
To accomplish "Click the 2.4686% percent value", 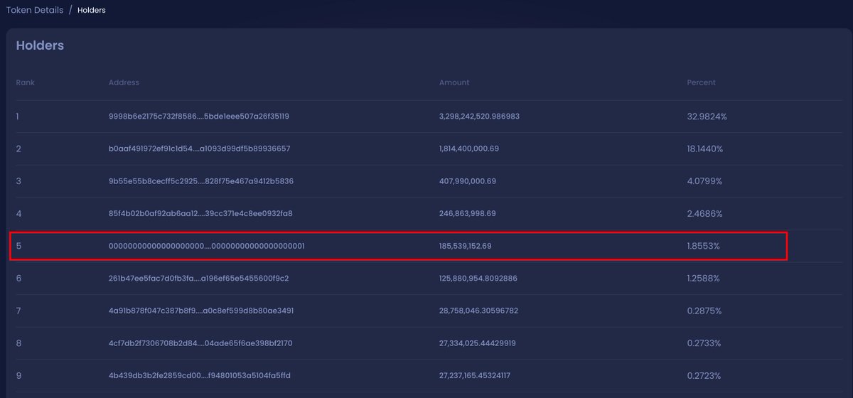I will tap(704, 213).
